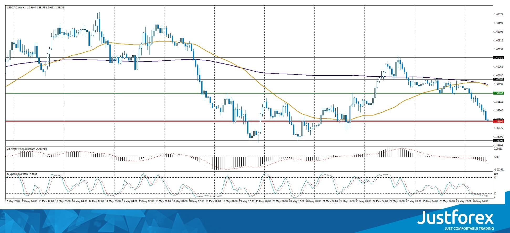Image resolution: width=510 pixels, height=233 pixels.
Task: Click the 15 May 04:00 time label
Action: [x=130, y=201]
